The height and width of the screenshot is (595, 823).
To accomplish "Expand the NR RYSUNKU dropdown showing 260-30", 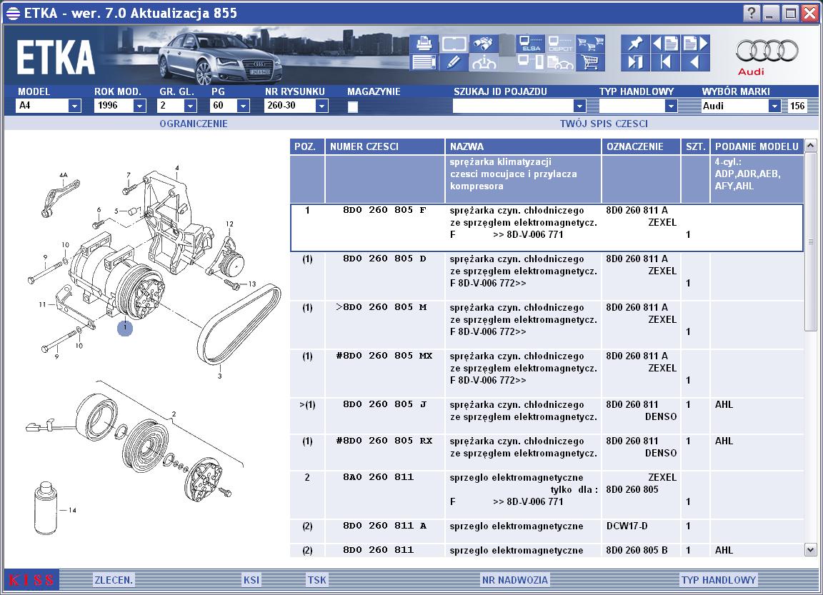I will click(x=321, y=106).
